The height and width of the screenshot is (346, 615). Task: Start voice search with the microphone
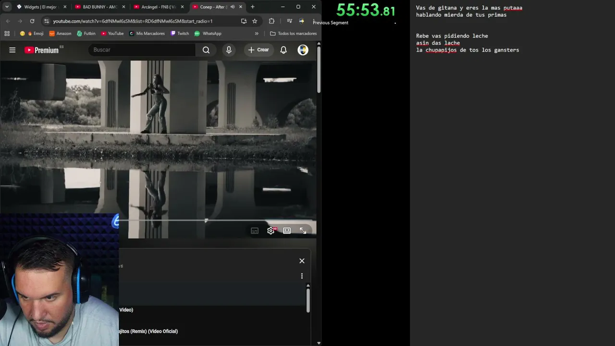(229, 50)
